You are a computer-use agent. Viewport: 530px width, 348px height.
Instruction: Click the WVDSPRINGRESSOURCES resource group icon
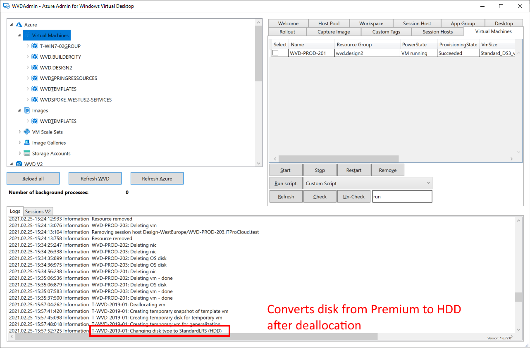pyautogui.click(x=35, y=79)
